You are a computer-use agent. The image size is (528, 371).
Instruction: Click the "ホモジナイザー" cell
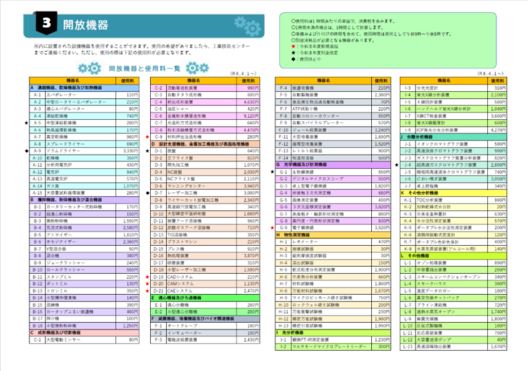pos(81,242)
